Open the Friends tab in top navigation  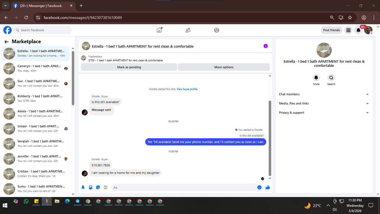tap(188, 30)
